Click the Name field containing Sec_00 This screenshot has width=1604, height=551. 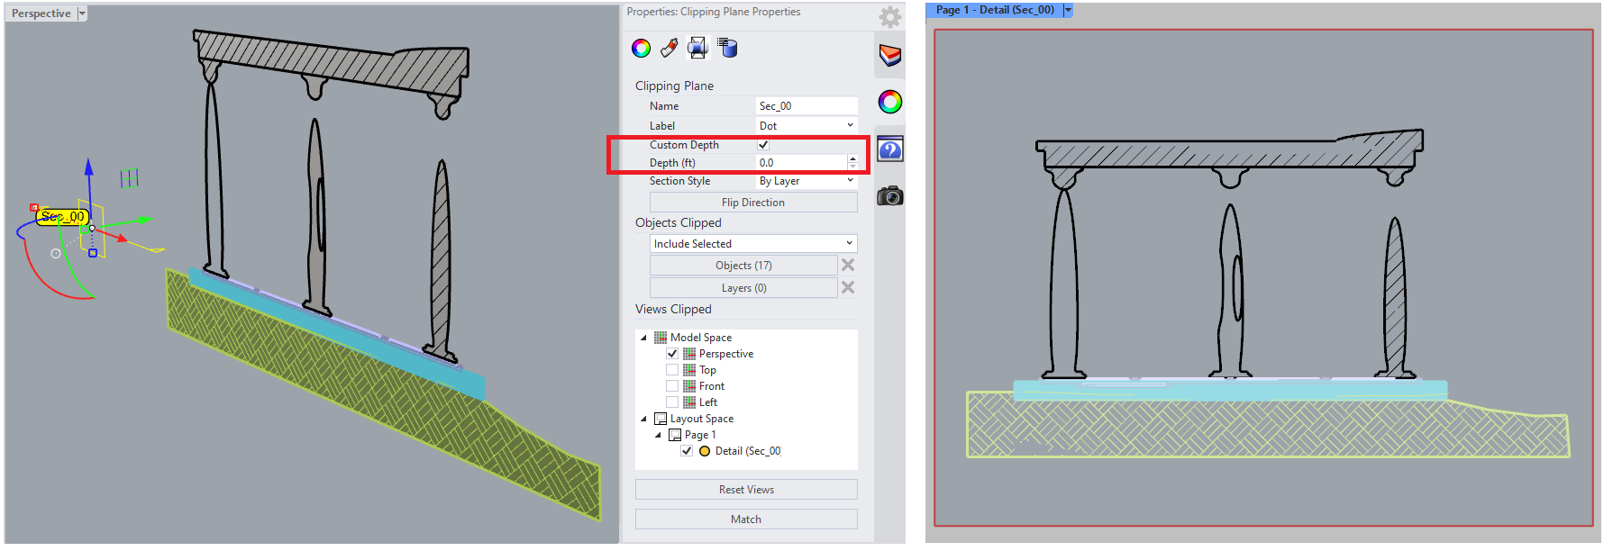pyautogui.click(x=806, y=106)
